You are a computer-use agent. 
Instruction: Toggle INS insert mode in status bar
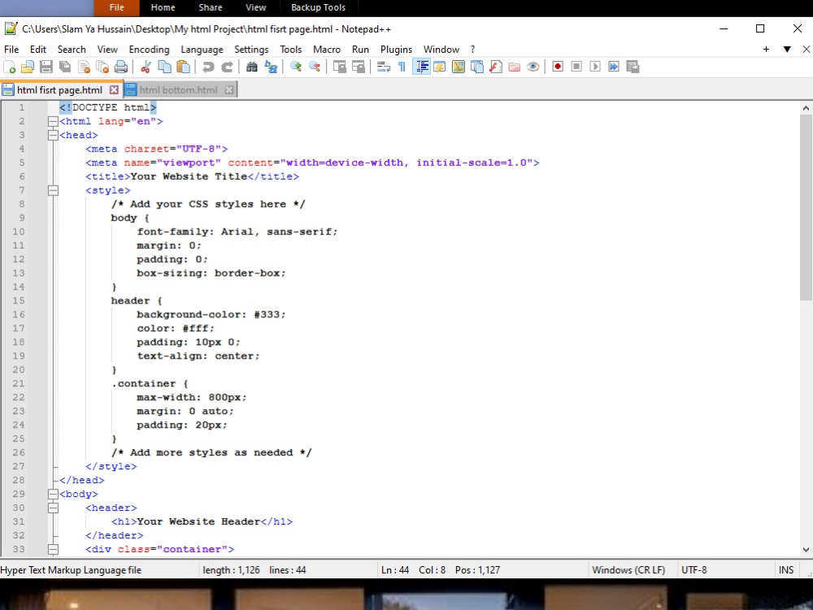tap(786, 570)
